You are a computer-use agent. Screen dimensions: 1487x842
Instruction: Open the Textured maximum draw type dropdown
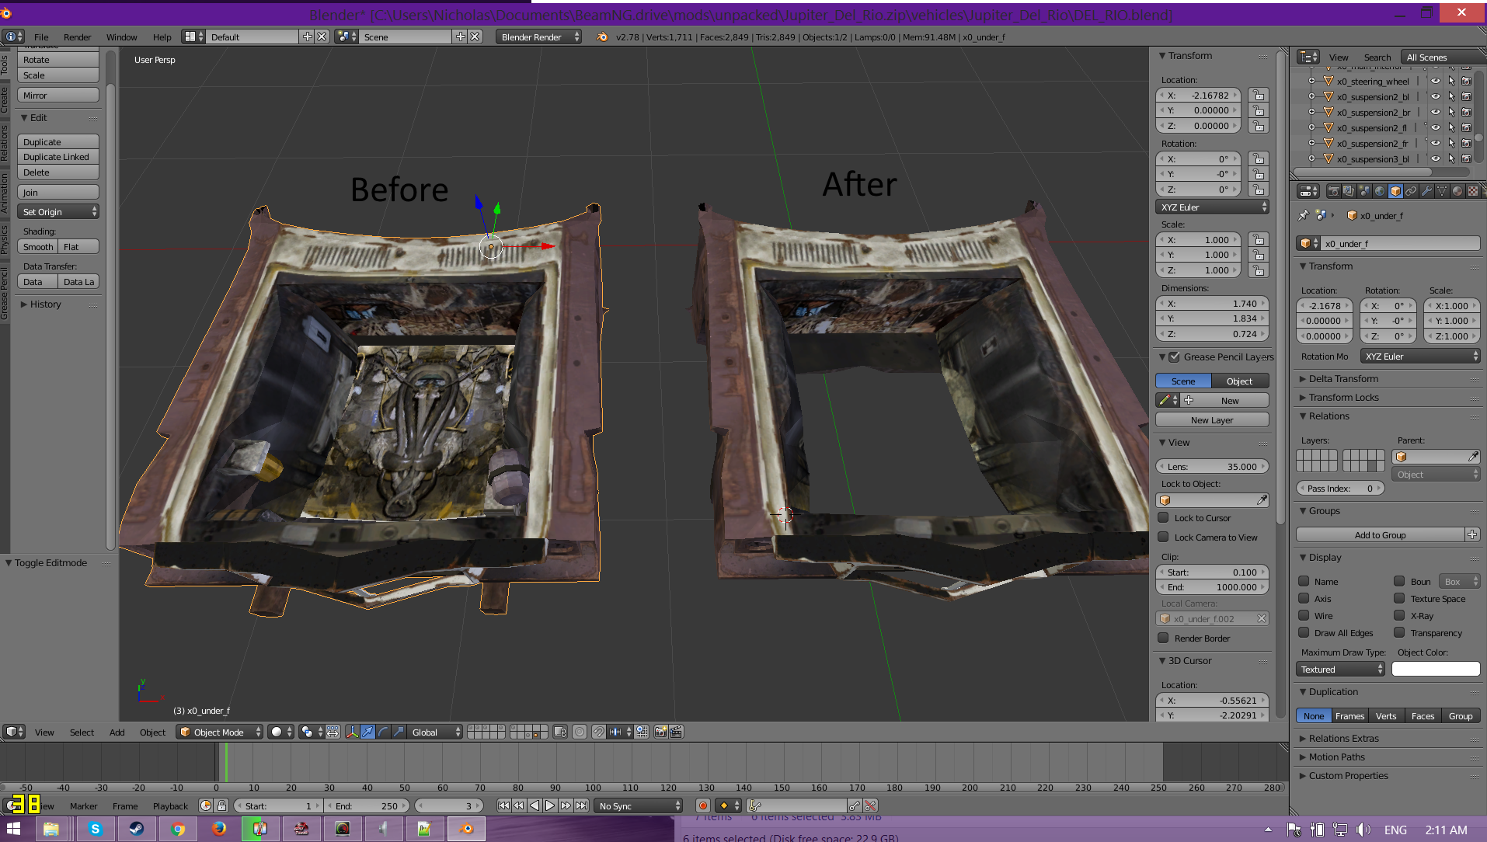(1340, 669)
